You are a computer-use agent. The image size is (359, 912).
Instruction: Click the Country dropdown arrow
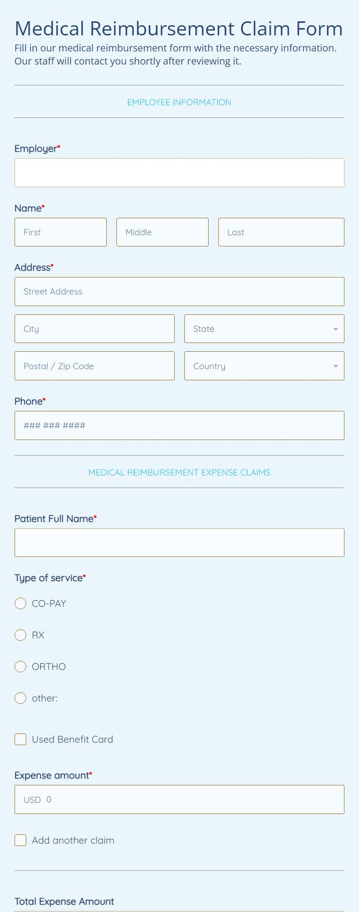click(x=335, y=366)
